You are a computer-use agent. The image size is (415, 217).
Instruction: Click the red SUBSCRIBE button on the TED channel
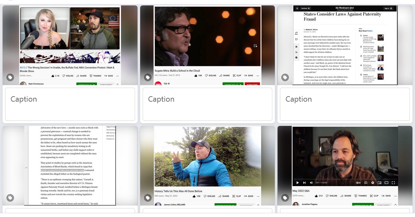252,84
